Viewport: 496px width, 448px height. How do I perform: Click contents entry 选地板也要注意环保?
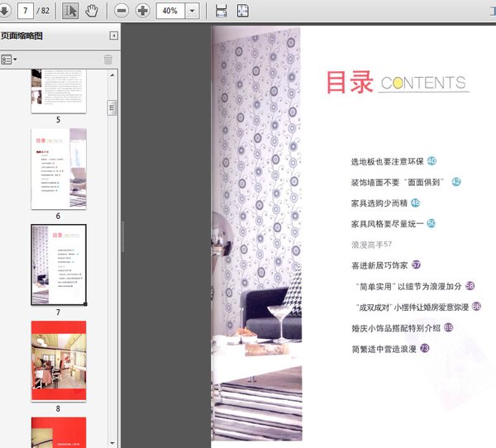click(387, 162)
